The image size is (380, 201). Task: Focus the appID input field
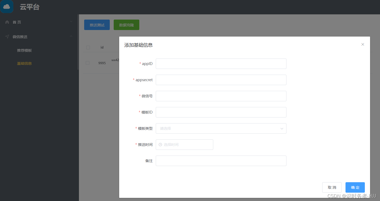click(x=221, y=64)
